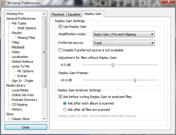Select the Playback tree item
Image resolution: width=176 pixels, height=135 pixels.
click(18, 47)
